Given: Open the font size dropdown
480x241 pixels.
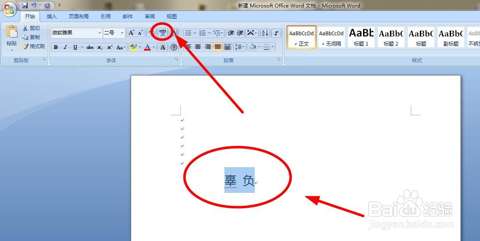Looking at the screenshot, I should 122,33.
